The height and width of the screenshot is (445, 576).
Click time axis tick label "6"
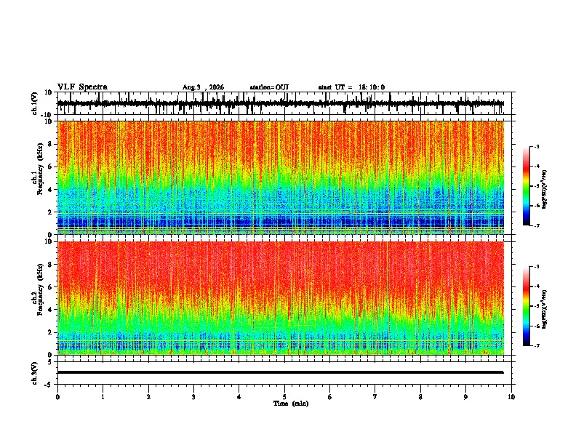pos(330,397)
